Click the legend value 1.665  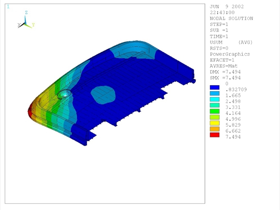tap(233, 95)
